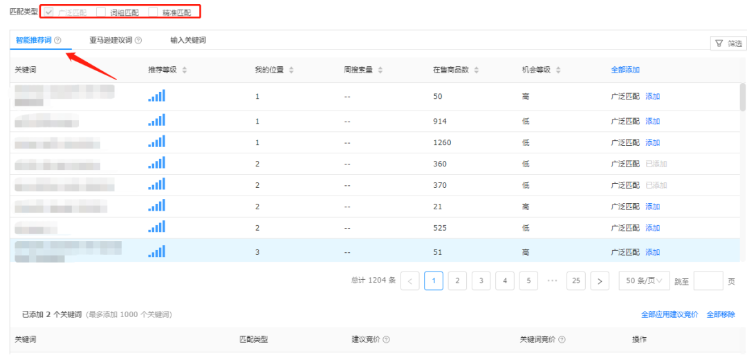Click pagination ellipsis to jump pages
This screenshot has height=362, width=747.
(x=552, y=280)
